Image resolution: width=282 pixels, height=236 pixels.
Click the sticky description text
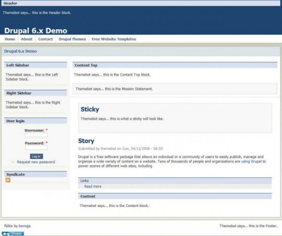122,119
